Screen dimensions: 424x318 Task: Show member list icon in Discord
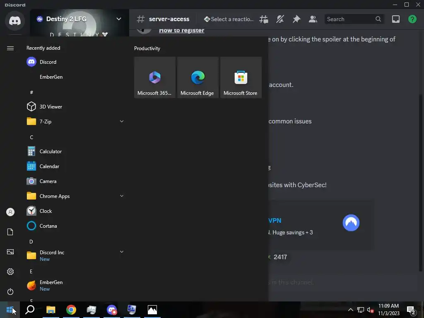point(313,19)
